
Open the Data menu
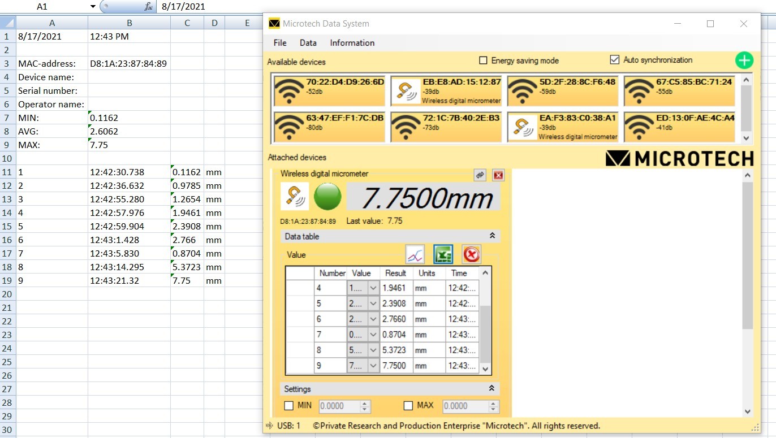coord(308,43)
